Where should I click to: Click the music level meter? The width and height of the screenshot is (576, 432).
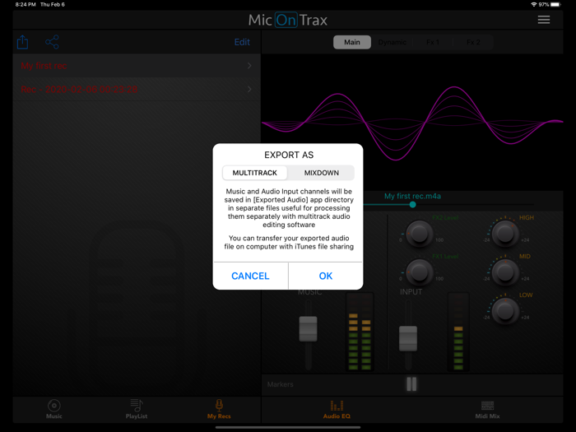click(360, 332)
